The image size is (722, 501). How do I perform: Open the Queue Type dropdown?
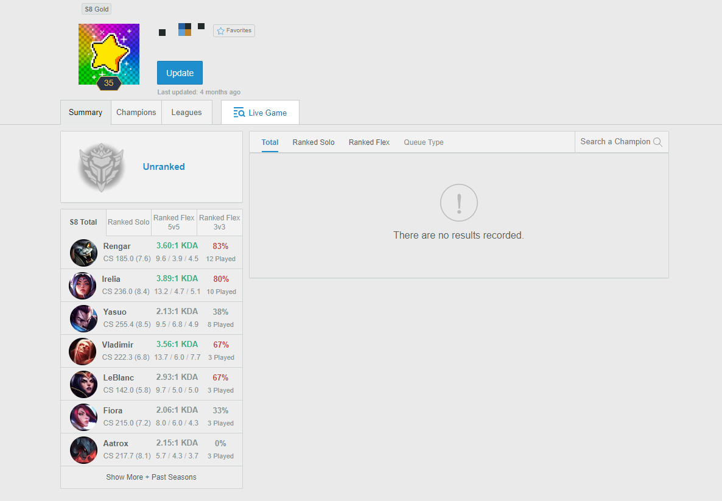point(424,142)
